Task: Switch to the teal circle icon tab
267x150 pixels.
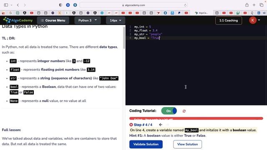Action: [x=102, y=13]
